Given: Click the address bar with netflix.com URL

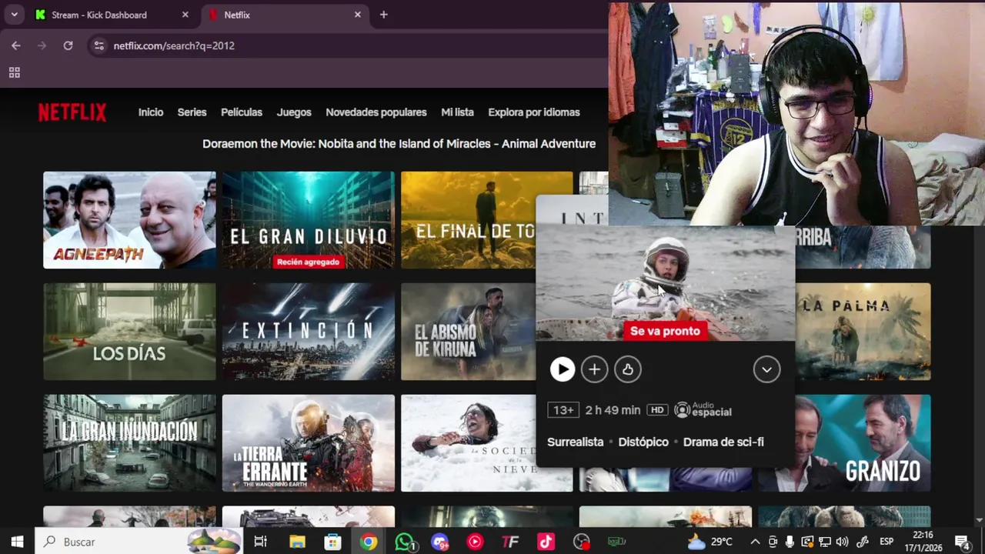Looking at the screenshot, I should tap(348, 45).
